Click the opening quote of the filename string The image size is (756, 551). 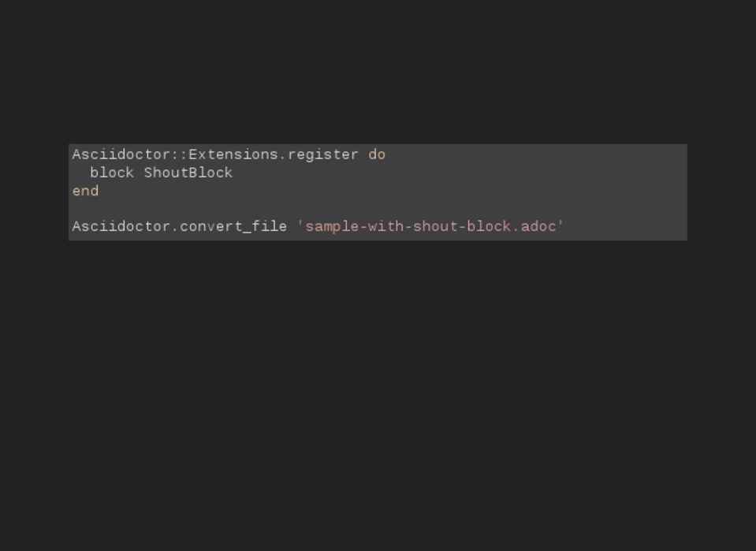(300, 227)
